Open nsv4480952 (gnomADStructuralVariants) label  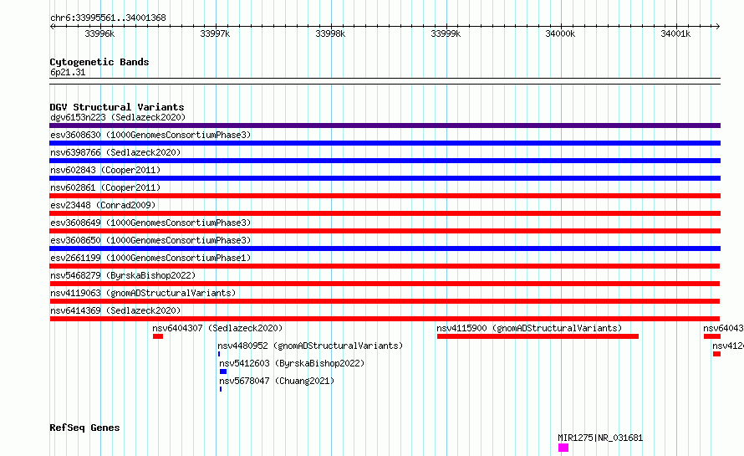[310, 346]
